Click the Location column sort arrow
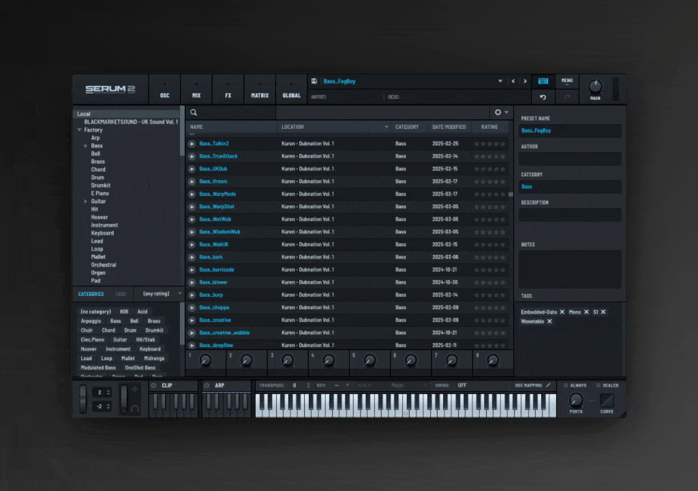The height and width of the screenshot is (491, 698). [386, 127]
